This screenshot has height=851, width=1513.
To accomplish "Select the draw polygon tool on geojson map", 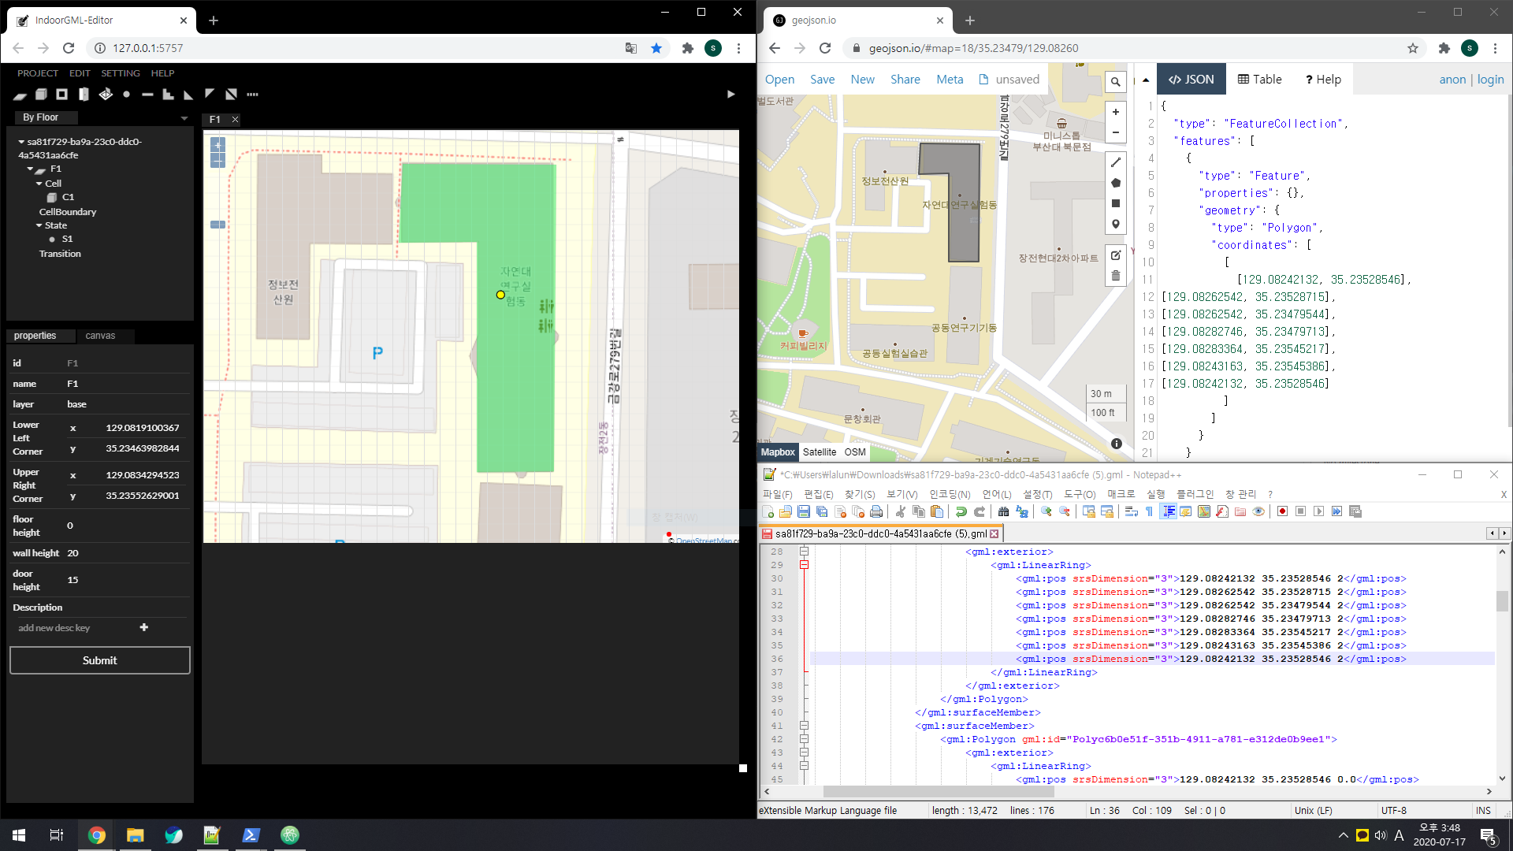I will coord(1115,183).
